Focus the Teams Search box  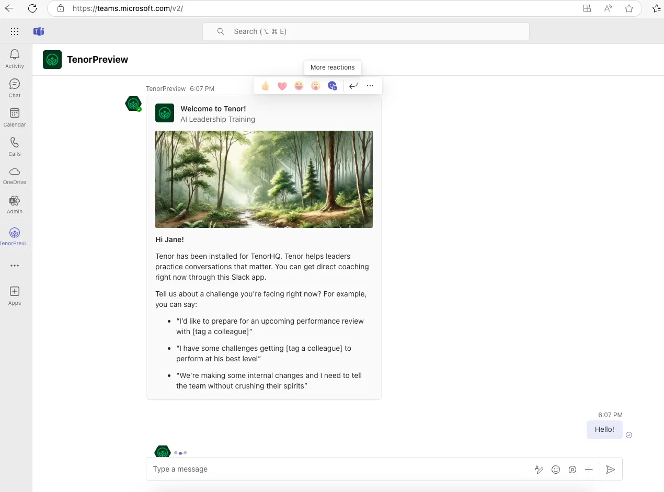pos(366,31)
